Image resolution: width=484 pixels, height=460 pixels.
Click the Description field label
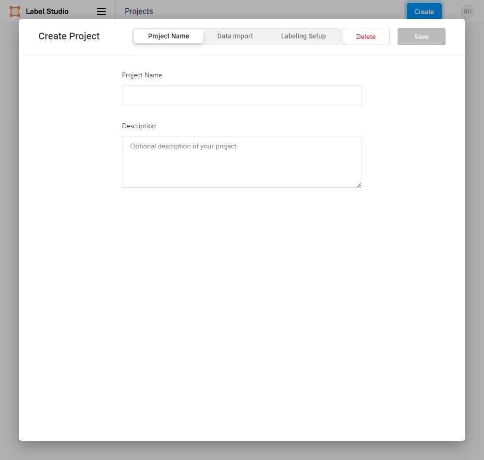pyautogui.click(x=139, y=126)
